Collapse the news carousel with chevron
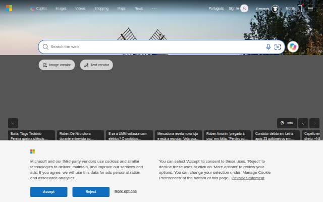323x202 pixels. 13,123
